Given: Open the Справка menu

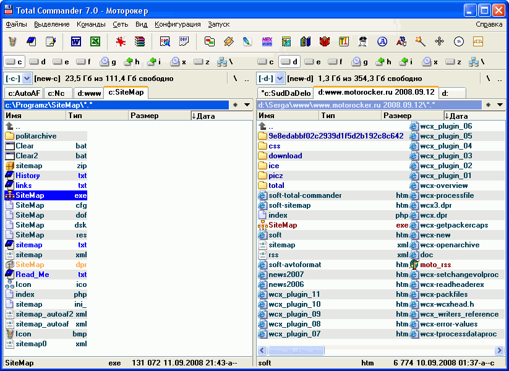Looking at the screenshot, I should click(489, 24).
